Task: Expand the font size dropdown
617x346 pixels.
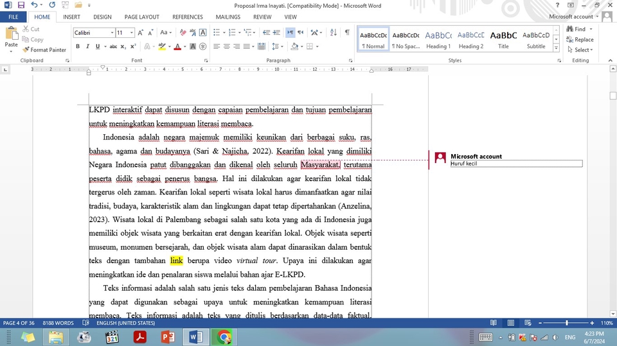Action: (x=132, y=32)
